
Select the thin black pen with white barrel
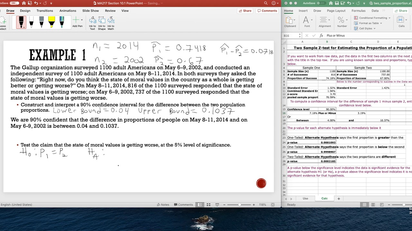[32, 22]
